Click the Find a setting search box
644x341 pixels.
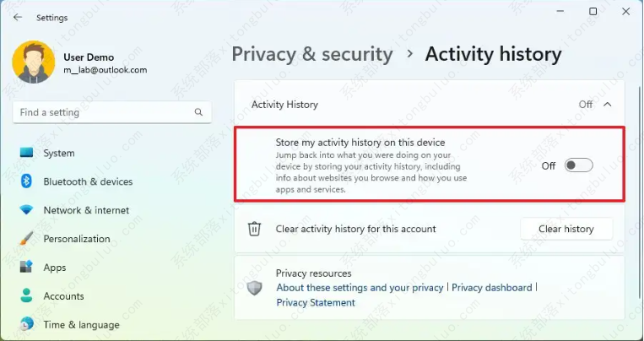[x=101, y=112]
